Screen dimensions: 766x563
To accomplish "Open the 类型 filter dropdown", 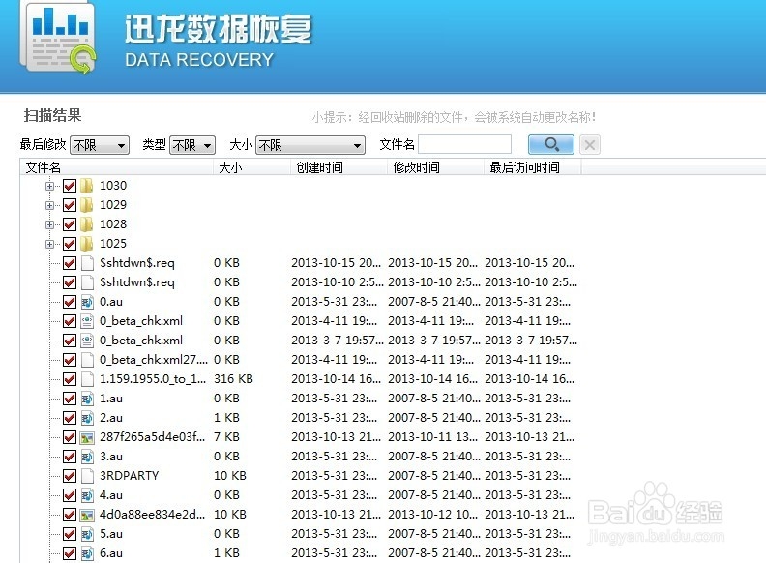I will (192, 145).
